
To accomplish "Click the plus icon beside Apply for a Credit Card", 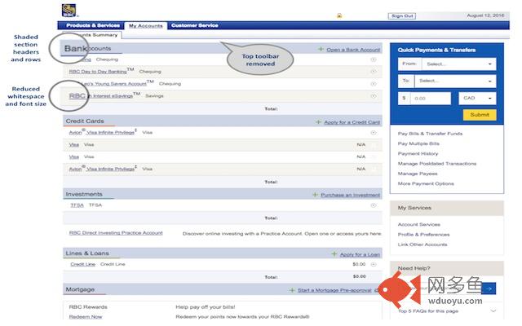I will click(x=318, y=122).
